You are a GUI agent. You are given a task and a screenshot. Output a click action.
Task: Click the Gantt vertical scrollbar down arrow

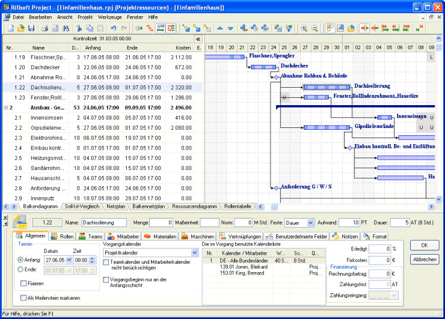coord(438,199)
